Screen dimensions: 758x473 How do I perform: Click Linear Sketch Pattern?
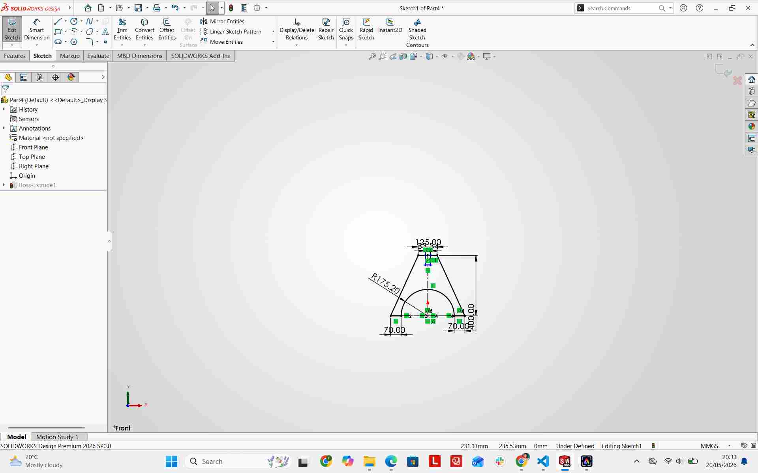[x=231, y=32]
